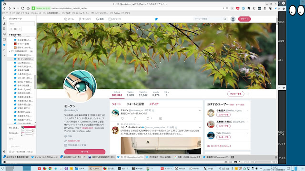
Task: Open the Vivaldi menu icon
Action: click(4, 4)
